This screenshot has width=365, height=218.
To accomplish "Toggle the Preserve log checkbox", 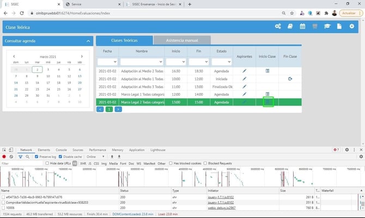I will click(x=36, y=157).
